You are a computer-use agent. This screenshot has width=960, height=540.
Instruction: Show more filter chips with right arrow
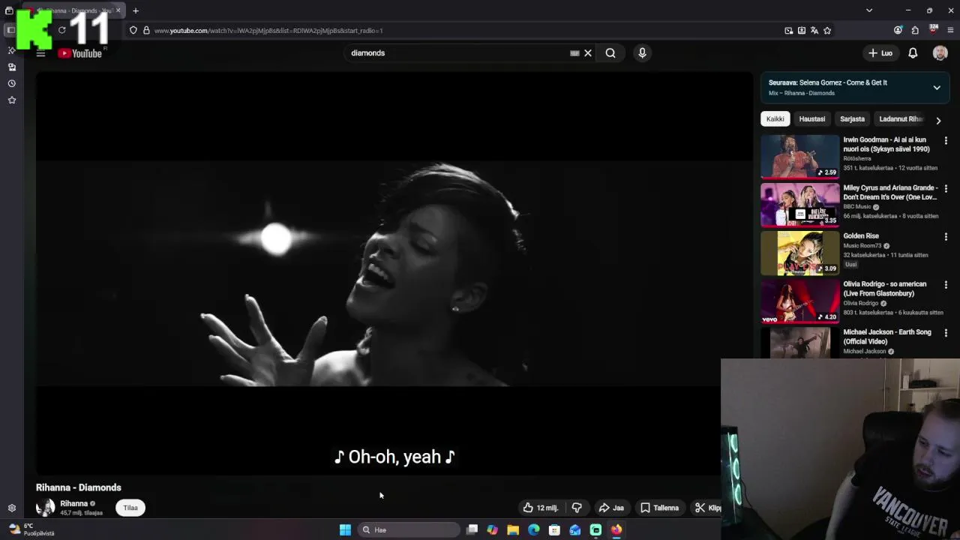tap(938, 120)
